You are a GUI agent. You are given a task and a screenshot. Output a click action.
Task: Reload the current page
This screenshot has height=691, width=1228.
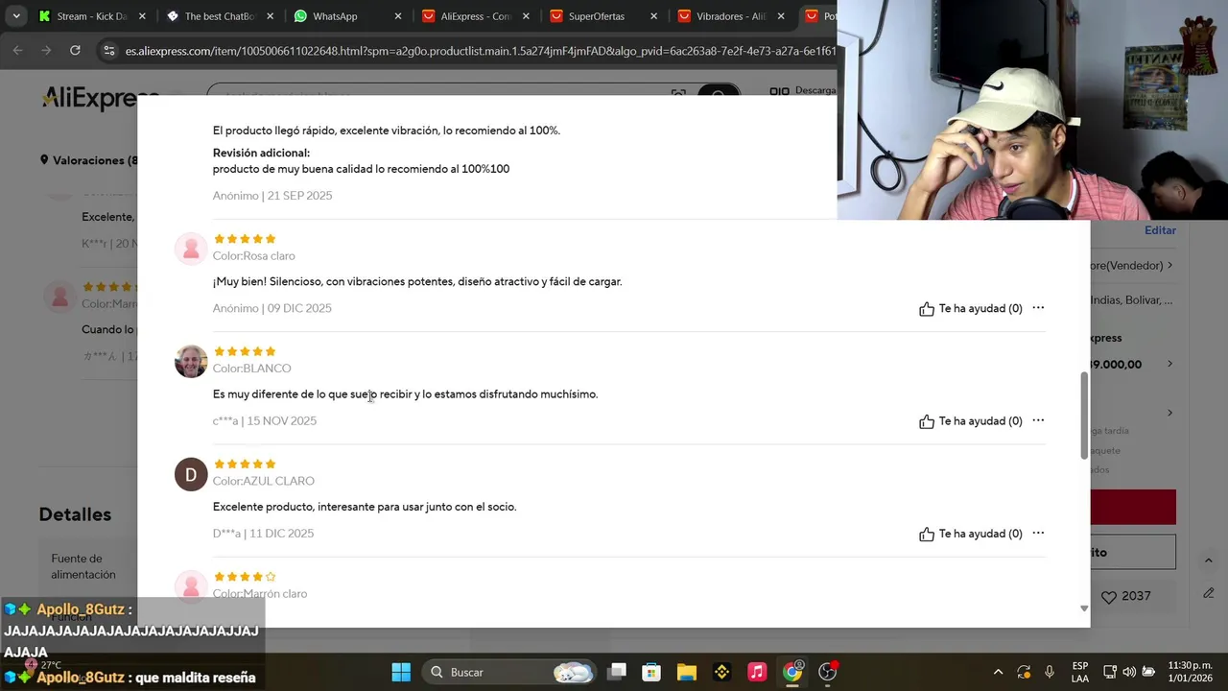click(75, 50)
